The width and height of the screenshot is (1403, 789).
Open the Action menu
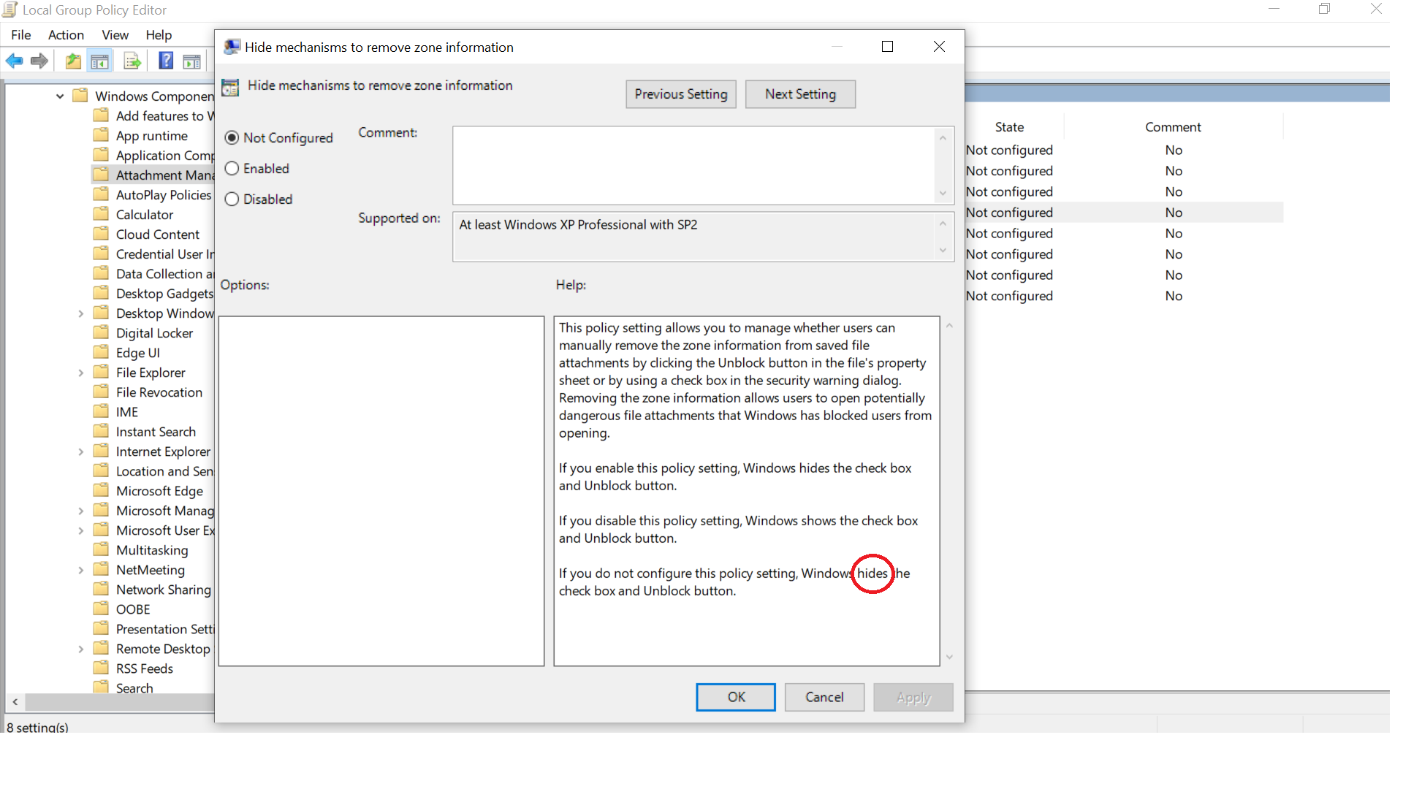[x=66, y=34]
